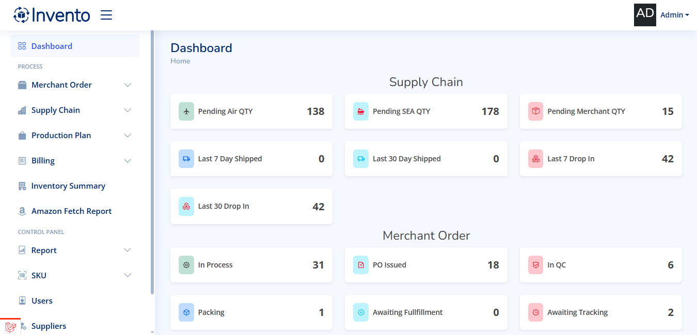697x335 pixels.
Task: Click the Laravel debugbar icon
Action: tap(10, 327)
